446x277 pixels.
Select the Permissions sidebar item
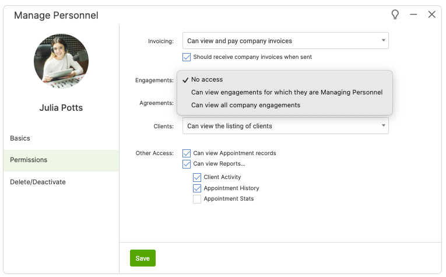coord(29,160)
